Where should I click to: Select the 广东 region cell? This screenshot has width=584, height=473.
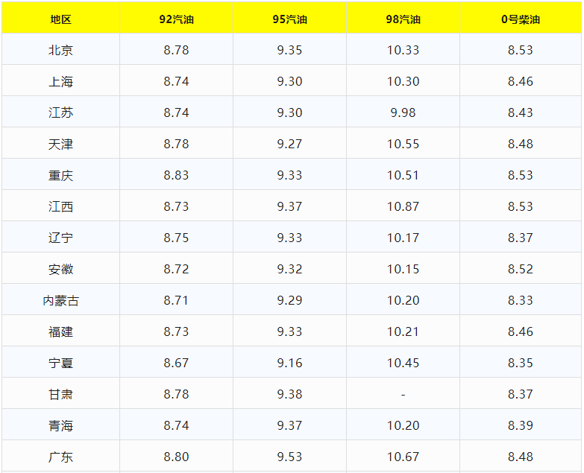60,457
